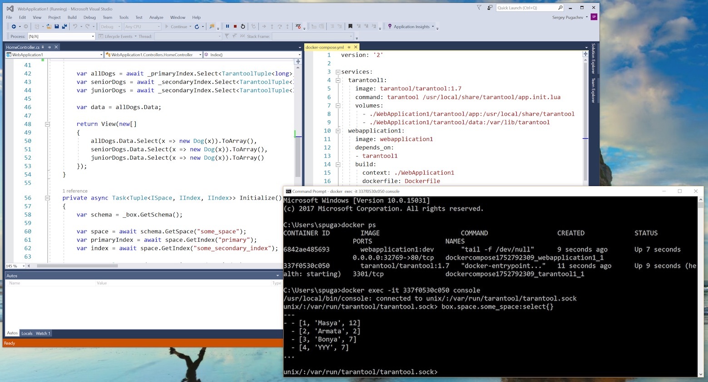
Task: Open the Process dropdown
Action: (x=61, y=36)
